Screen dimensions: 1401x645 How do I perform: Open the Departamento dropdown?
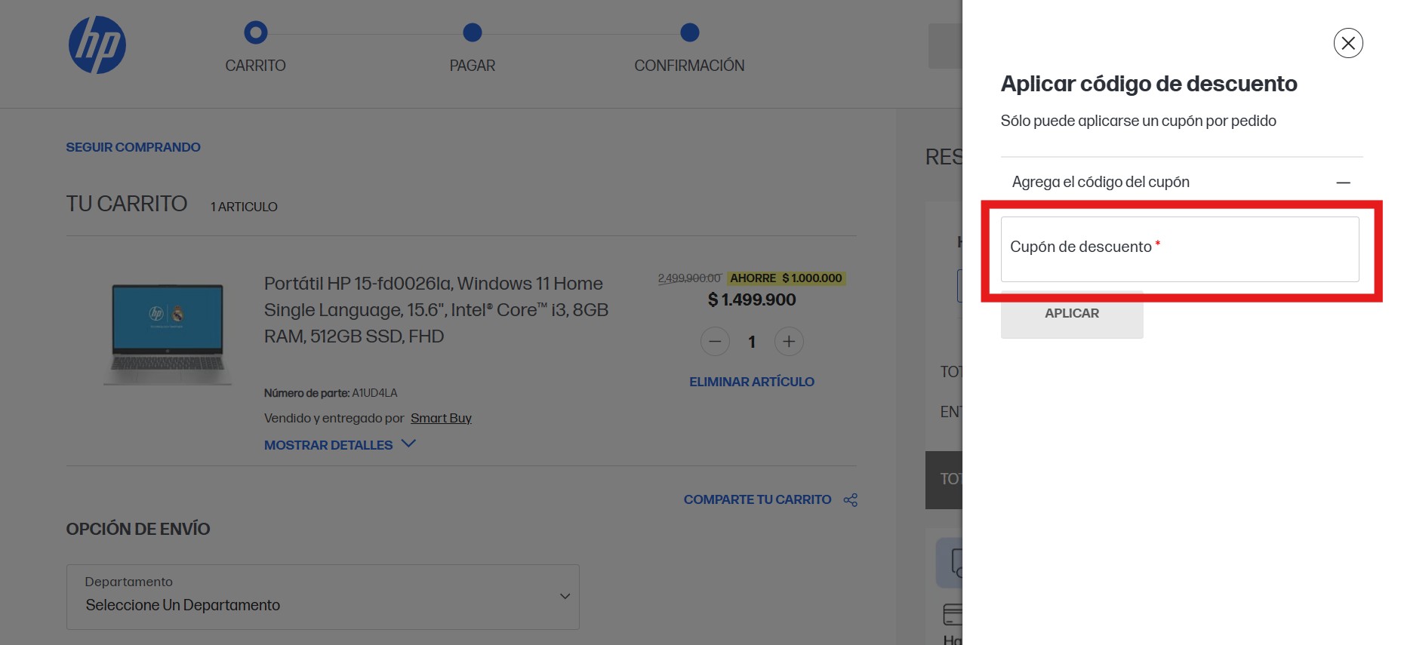pyautogui.click(x=323, y=597)
